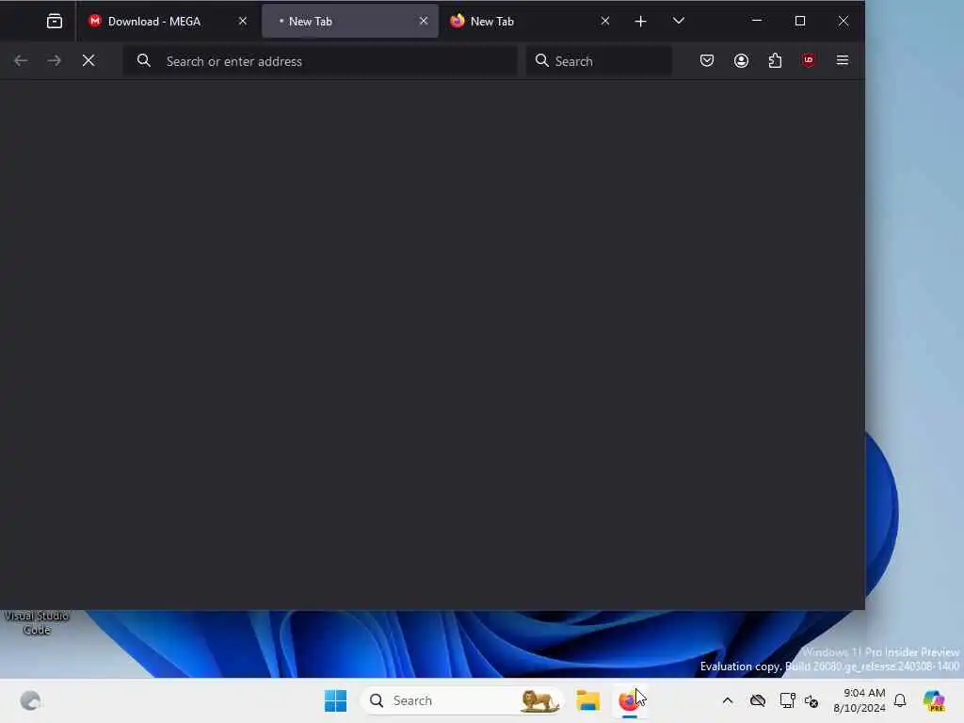Open a new tab with plus button
This screenshot has height=723, width=964.
640,22
